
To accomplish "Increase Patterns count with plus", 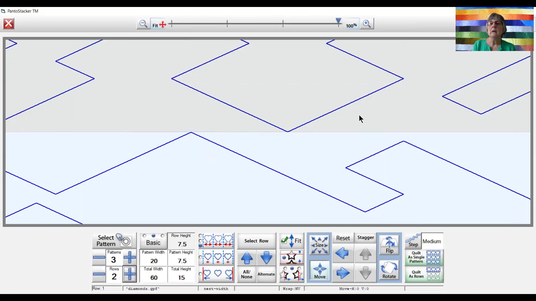I will 130,258.
